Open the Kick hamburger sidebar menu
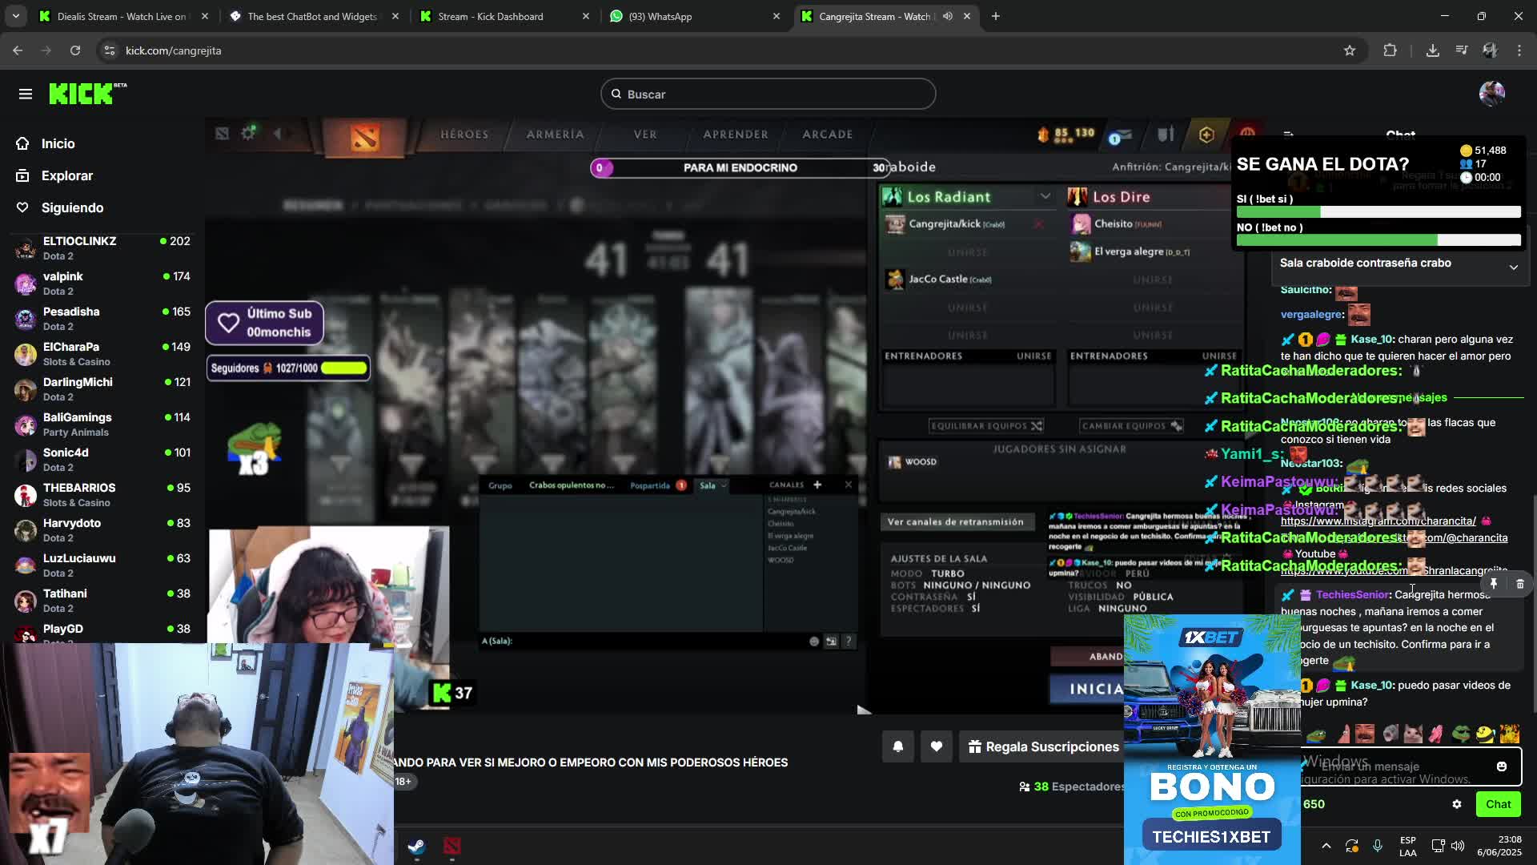Screen dimensions: 1537x865 tap(26, 95)
